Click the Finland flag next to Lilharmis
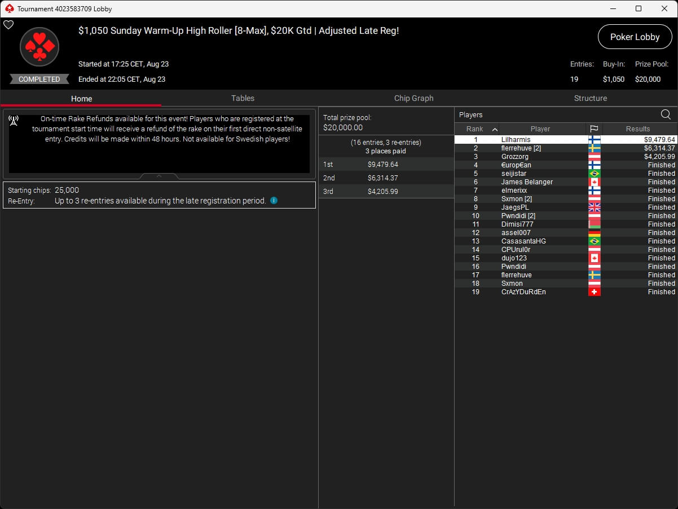 point(594,140)
